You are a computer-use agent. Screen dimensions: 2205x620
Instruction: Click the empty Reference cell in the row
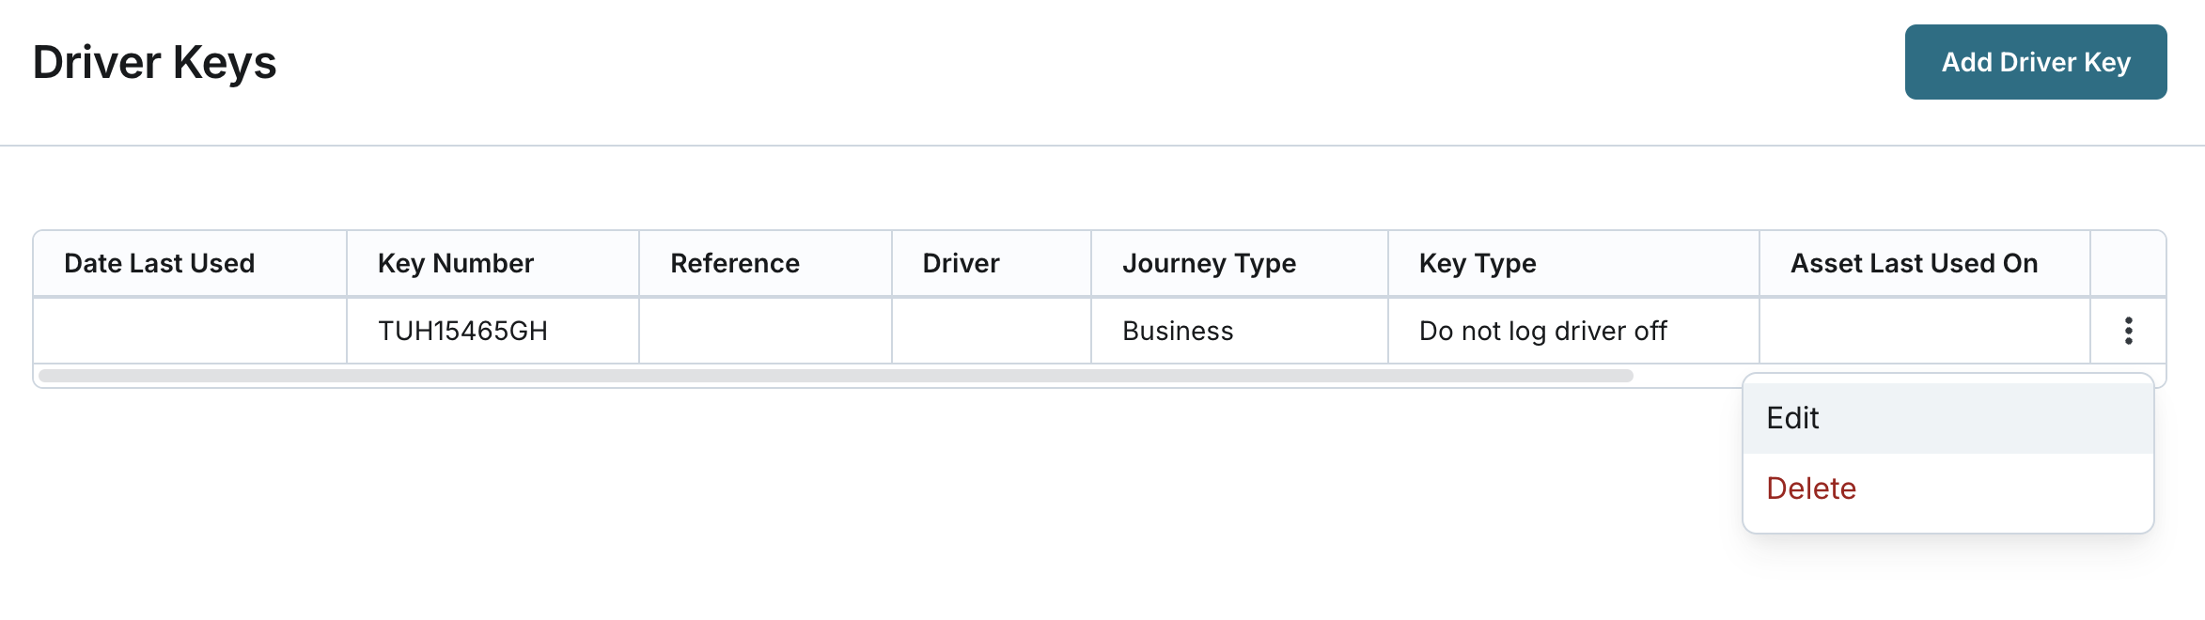point(765,331)
